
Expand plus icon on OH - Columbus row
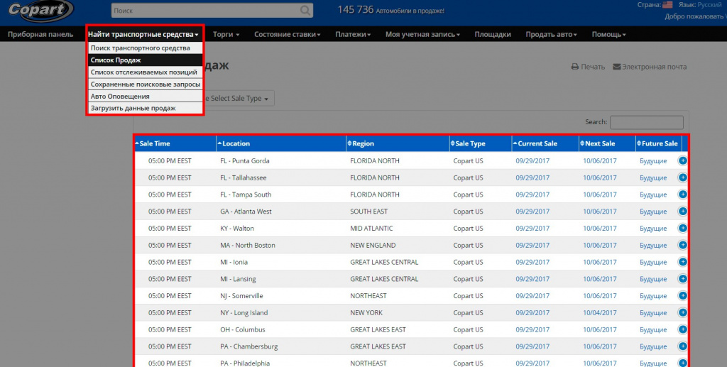pos(682,329)
